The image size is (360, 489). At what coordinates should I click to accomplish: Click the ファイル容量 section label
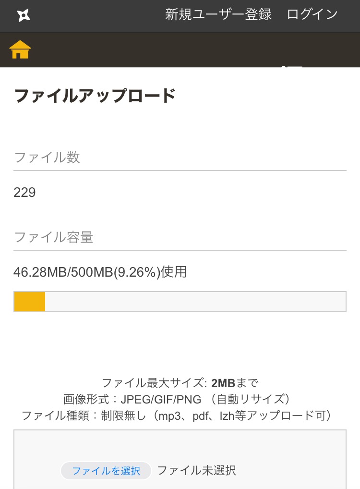[53, 237]
